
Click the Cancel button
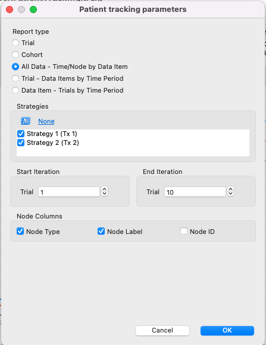pos(162,331)
